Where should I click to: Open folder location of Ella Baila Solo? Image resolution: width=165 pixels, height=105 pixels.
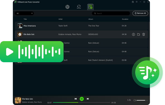click(139, 34)
